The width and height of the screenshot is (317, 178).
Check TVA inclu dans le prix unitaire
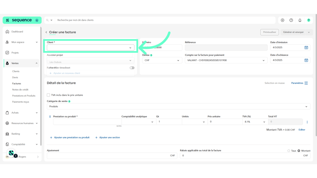click(x=48, y=95)
